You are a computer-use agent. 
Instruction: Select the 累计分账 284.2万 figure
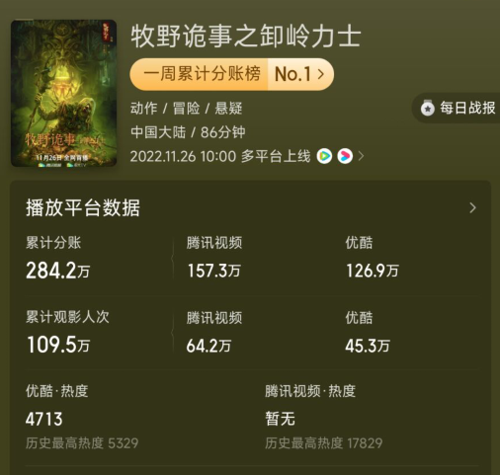pyautogui.click(x=58, y=271)
